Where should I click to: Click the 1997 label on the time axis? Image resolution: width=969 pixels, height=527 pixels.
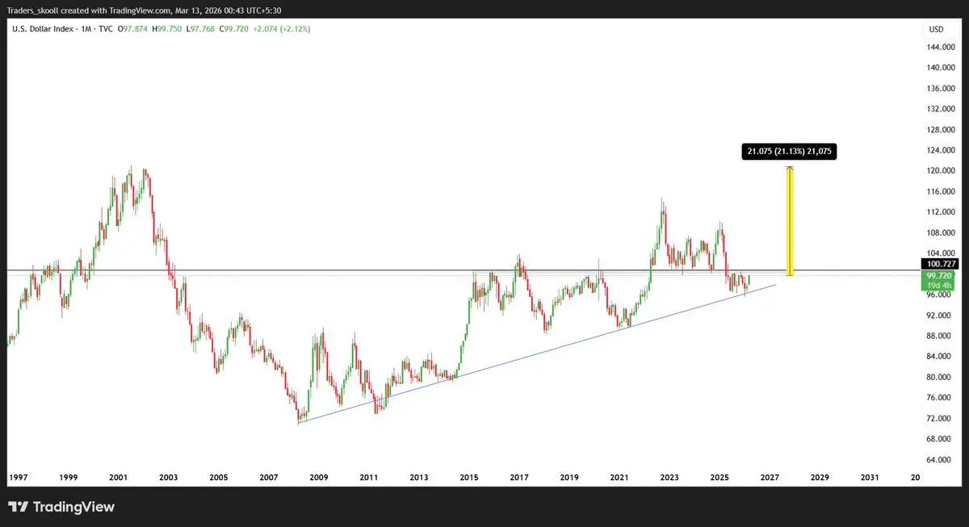[18, 478]
